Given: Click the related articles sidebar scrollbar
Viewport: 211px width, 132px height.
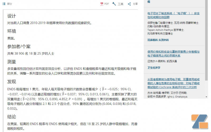Looking at the screenshot, I should (207, 40).
